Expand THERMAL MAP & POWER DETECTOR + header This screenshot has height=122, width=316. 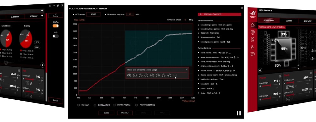click(272, 27)
